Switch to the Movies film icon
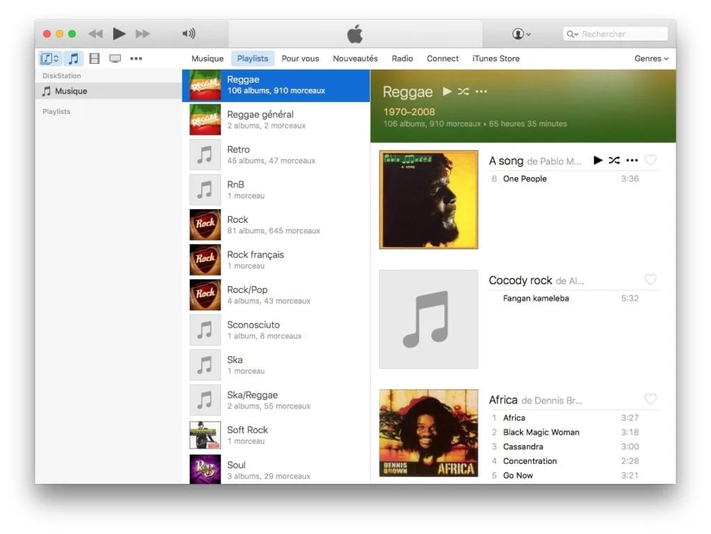 94,58
